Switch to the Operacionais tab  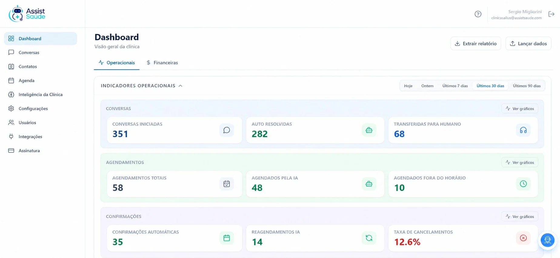click(x=117, y=62)
